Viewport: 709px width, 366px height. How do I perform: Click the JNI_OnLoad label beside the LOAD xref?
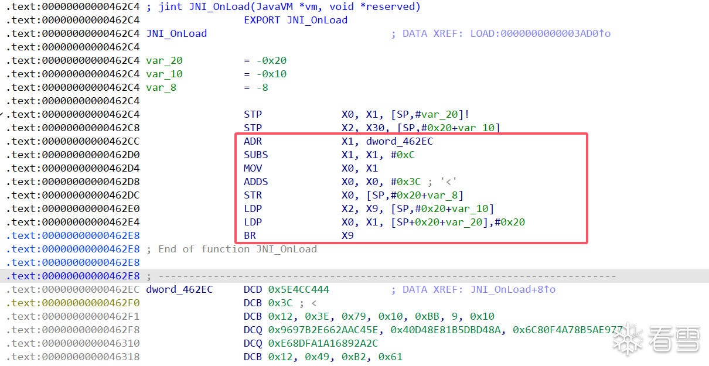(x=176, y=33)
